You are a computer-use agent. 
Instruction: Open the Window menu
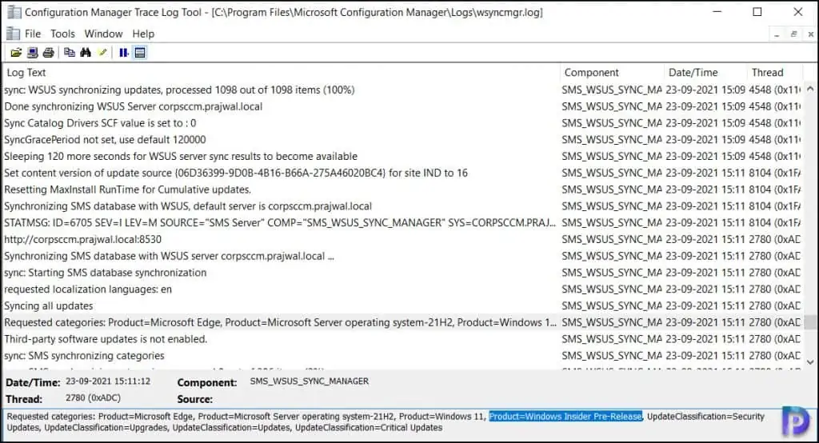(x=103, y=34)
